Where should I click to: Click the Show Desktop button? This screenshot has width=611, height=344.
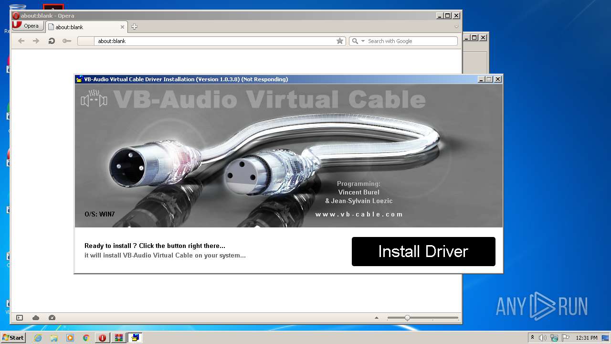(x=606, y=338)
